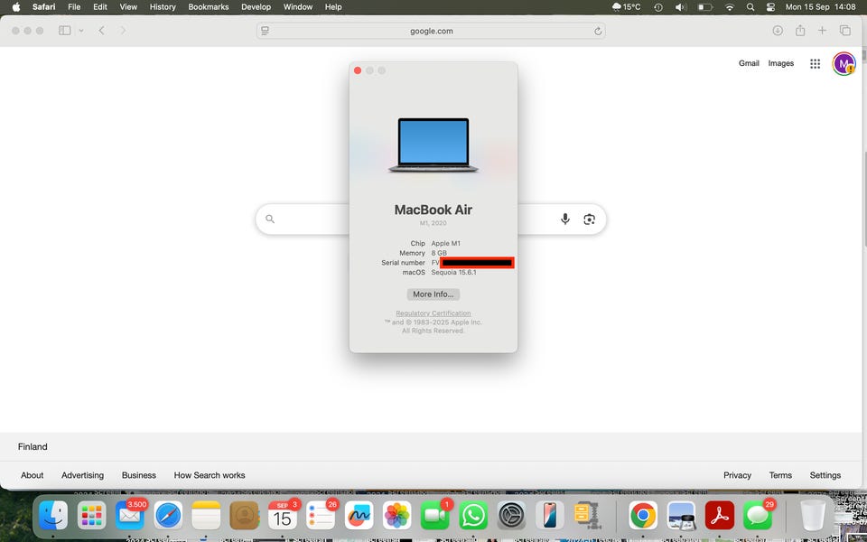Click the More Info... button

click(433, 294)
